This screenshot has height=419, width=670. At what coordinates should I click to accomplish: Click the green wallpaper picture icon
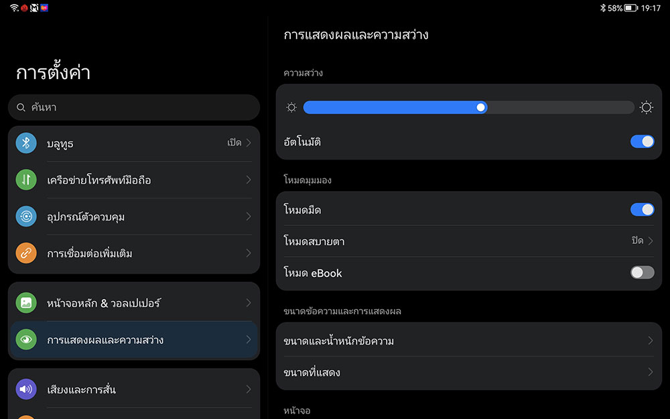(x=26, y=303)
